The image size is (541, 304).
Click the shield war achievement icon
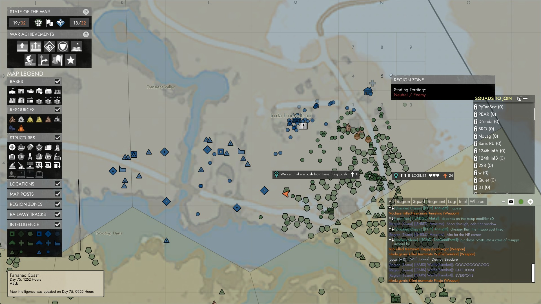click(x=63, y=46)
